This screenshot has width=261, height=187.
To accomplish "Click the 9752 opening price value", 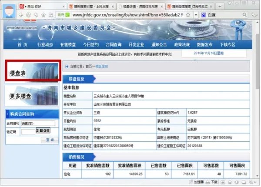I will [97, 121].
